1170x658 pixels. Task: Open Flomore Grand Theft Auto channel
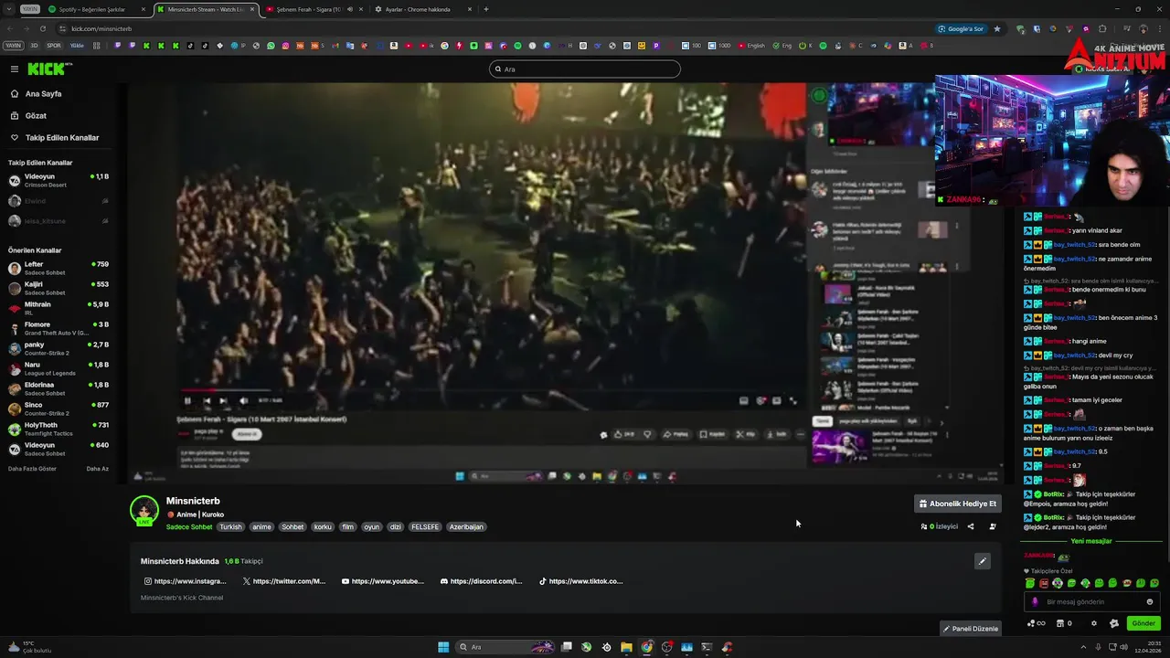(58, 328)
